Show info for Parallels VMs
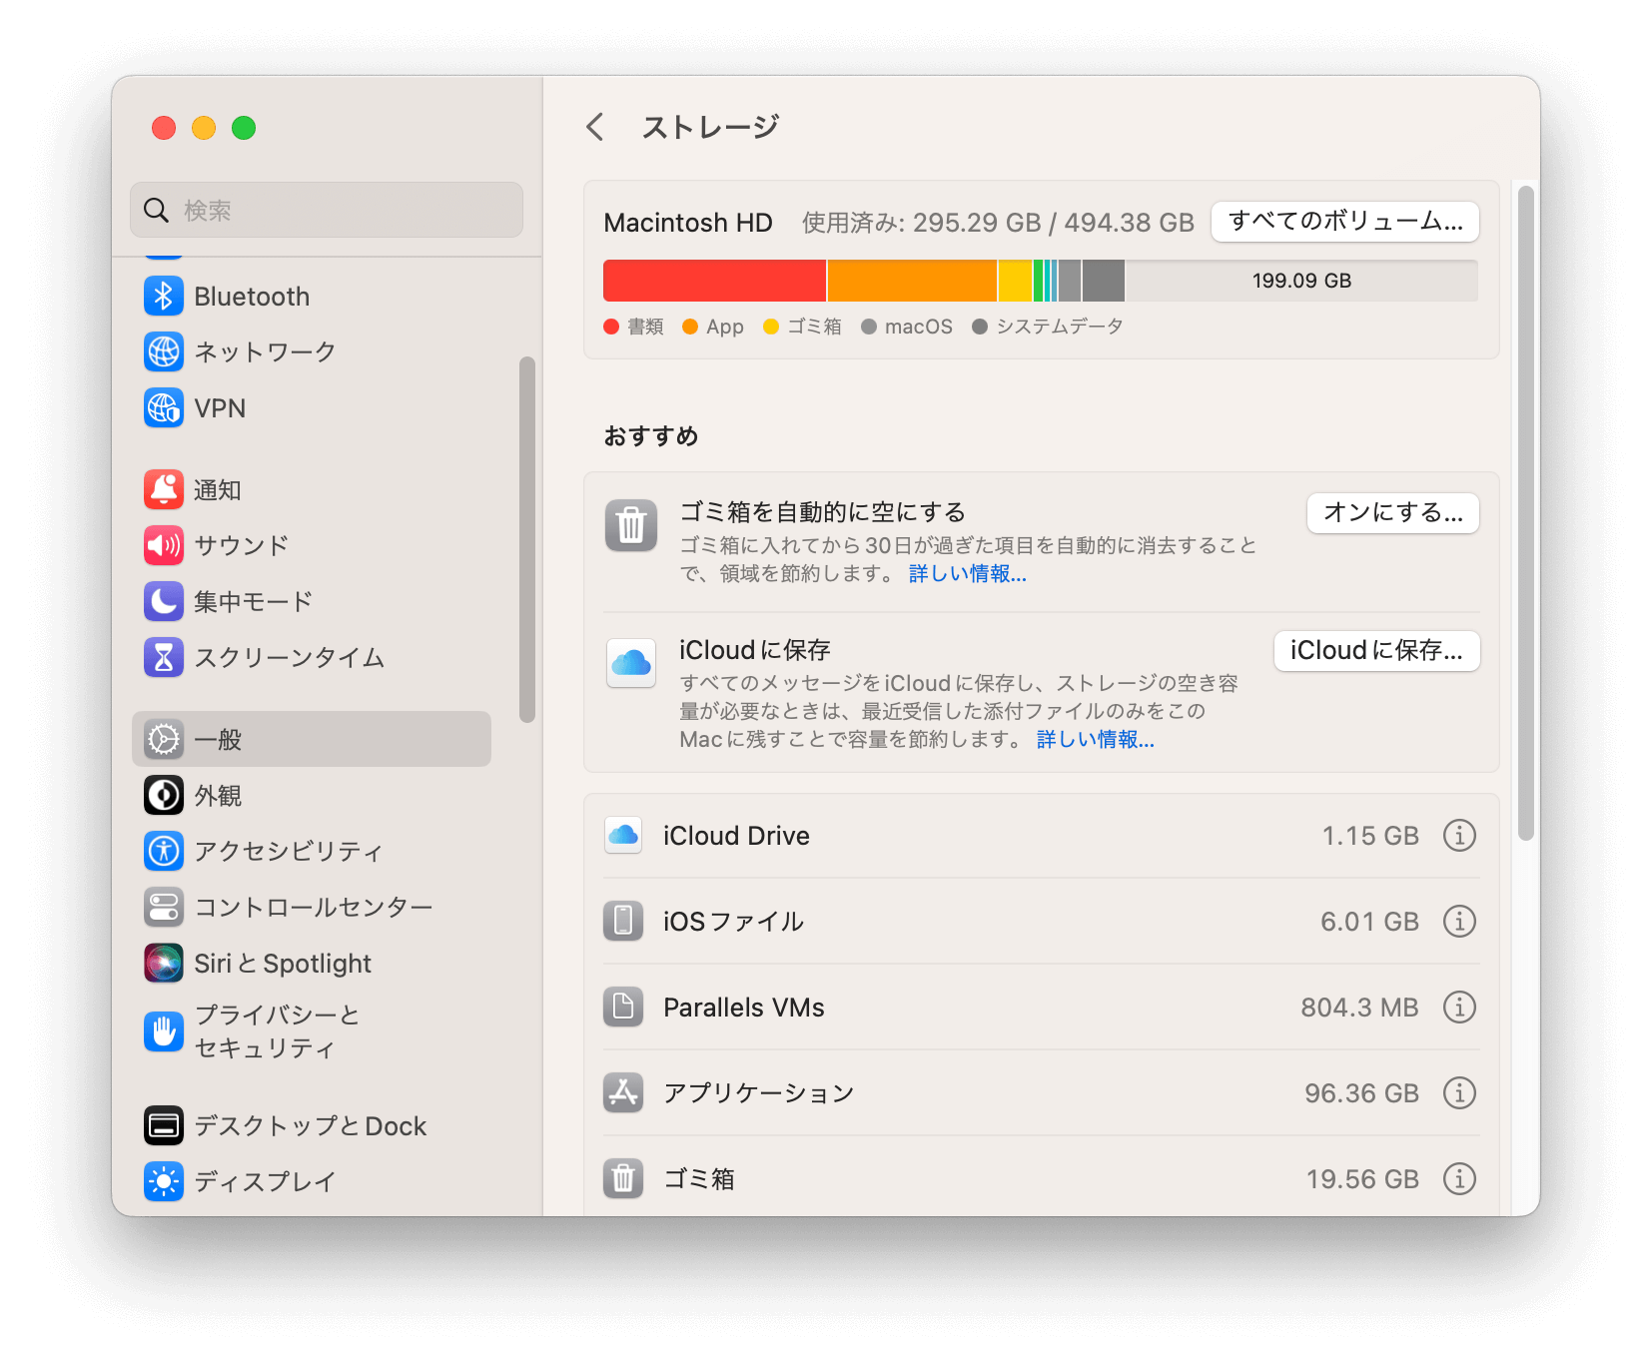This screenshot has height=1364, width=1652. click(x=1459, y=1007)
